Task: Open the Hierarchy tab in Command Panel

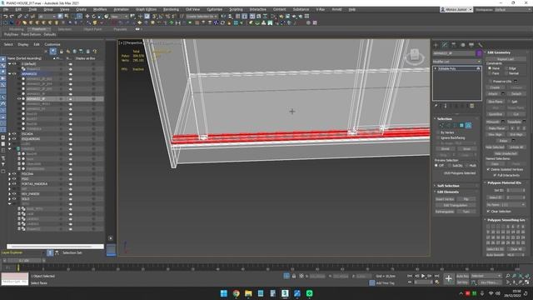Action: click(x=453, y=45)
